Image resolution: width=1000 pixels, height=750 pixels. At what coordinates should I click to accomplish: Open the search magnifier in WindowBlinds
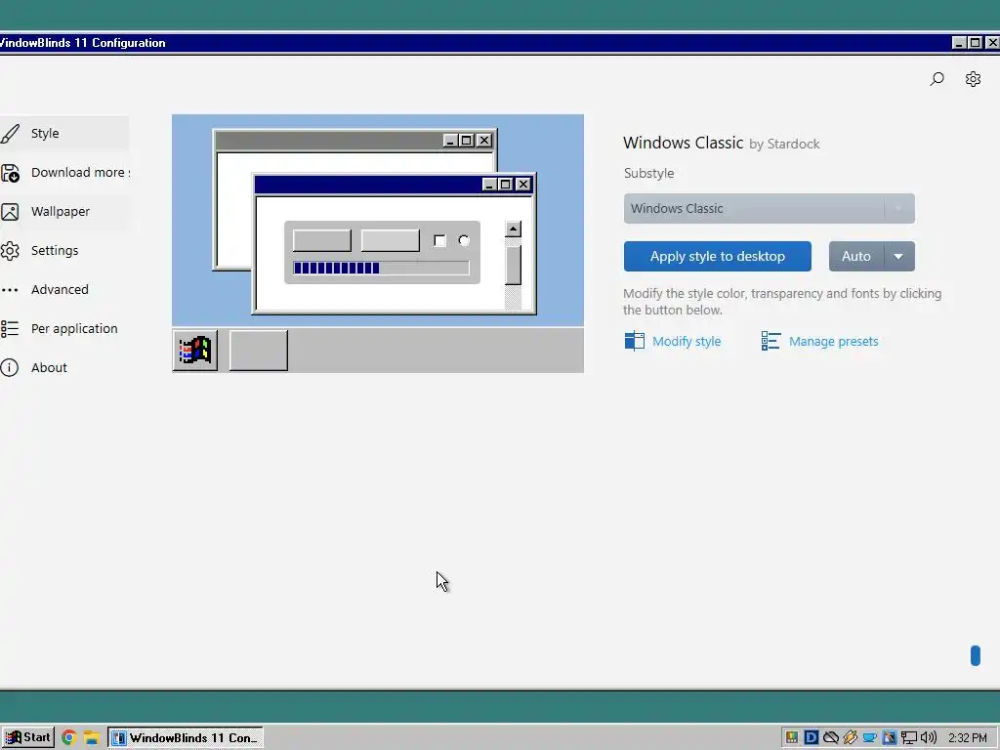click(937, 79)
